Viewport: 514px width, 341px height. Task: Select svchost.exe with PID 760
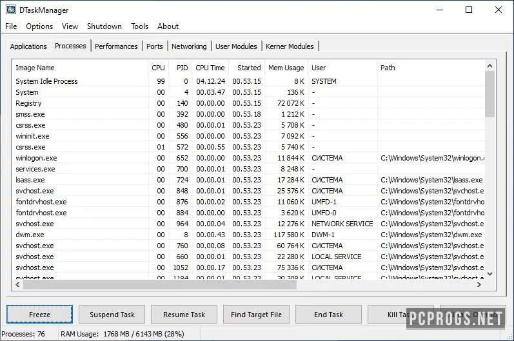pos(248,246)
